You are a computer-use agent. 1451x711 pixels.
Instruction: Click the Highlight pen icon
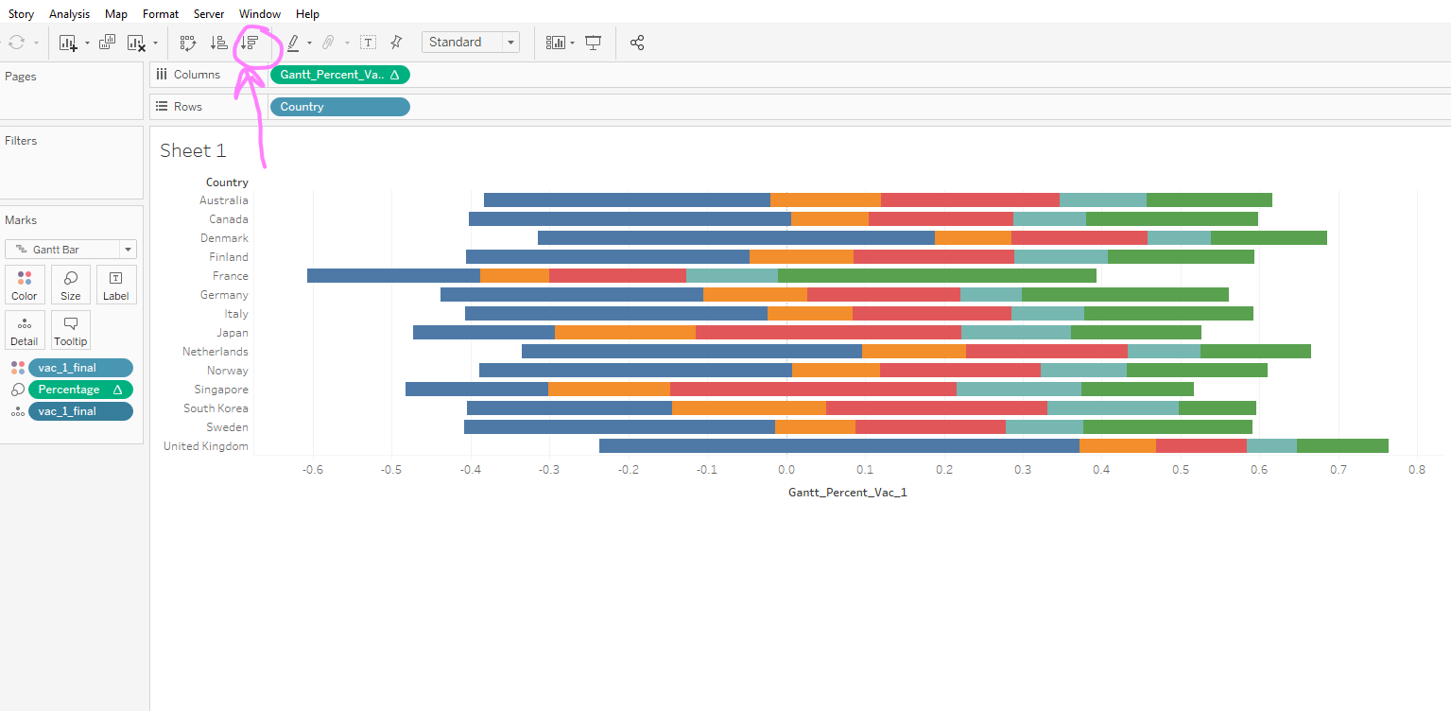[293, 43]
